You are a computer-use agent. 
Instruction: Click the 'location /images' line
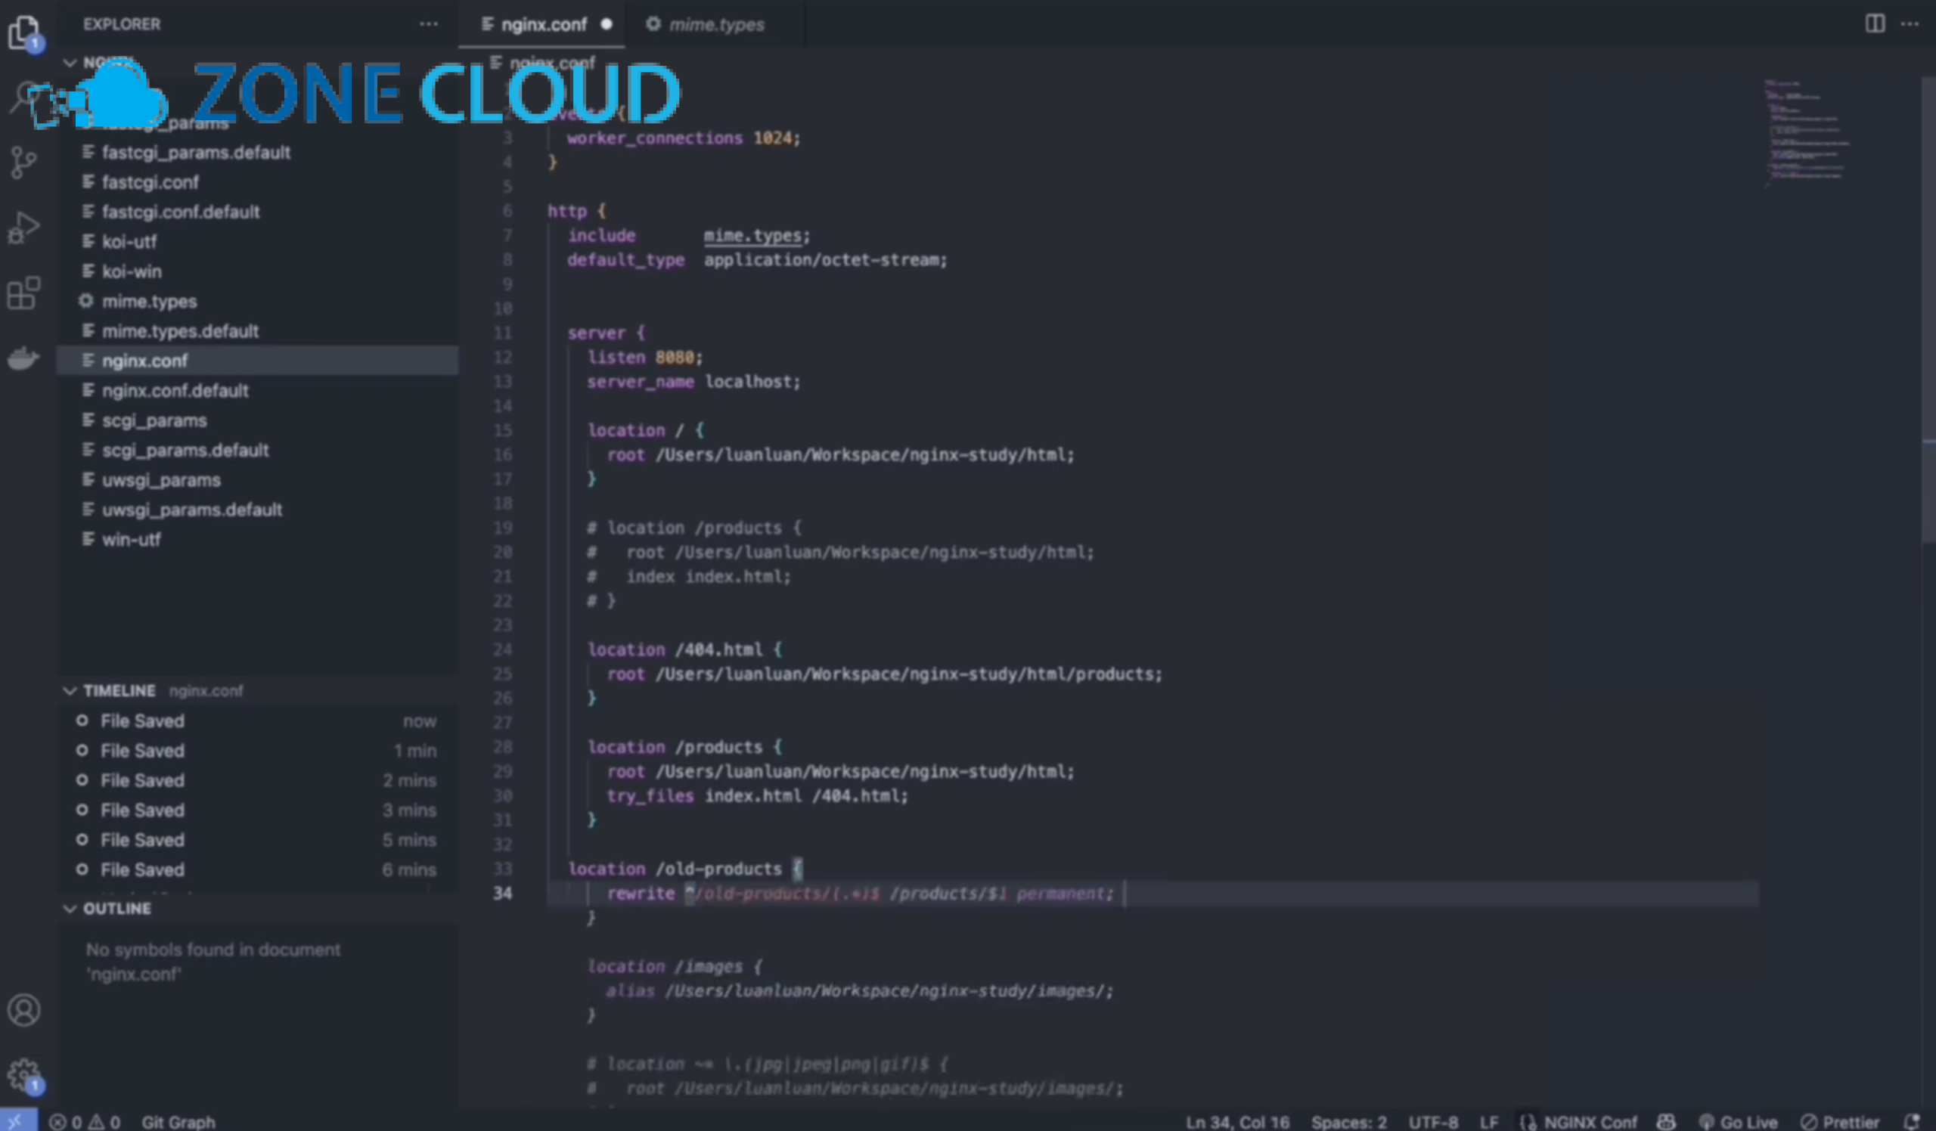(675, 966)
